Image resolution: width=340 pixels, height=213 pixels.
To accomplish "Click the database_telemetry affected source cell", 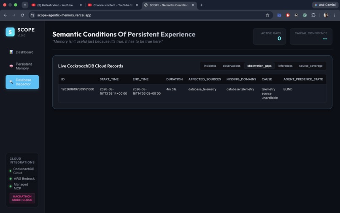I will pos(202,89).
